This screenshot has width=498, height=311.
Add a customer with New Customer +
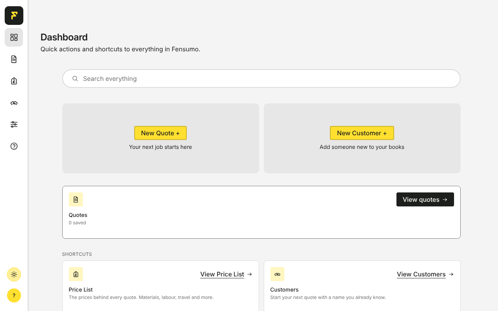tap(362, 133)
